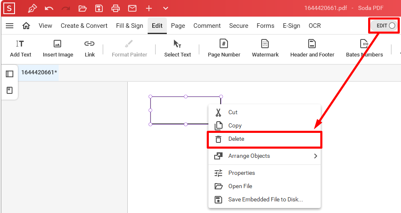Click the Add Text tool icon
Screen dimensions: 401x213
[20, 44]
